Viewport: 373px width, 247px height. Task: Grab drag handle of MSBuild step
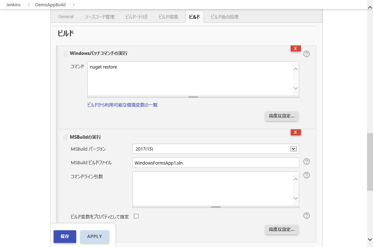pos(65,137)
